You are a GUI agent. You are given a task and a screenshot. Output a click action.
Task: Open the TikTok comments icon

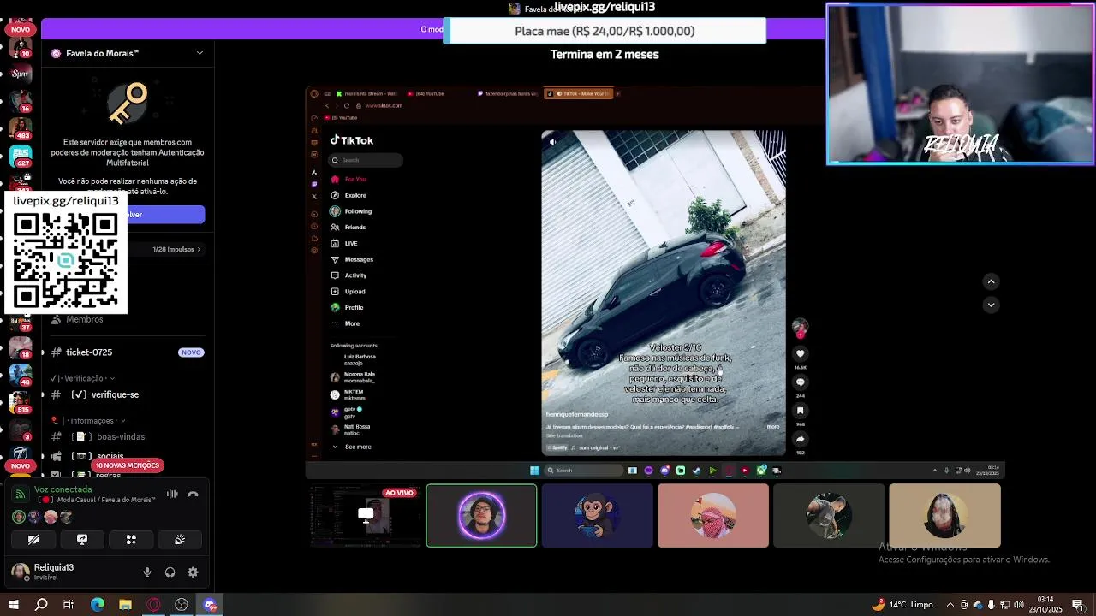(801, 382)
